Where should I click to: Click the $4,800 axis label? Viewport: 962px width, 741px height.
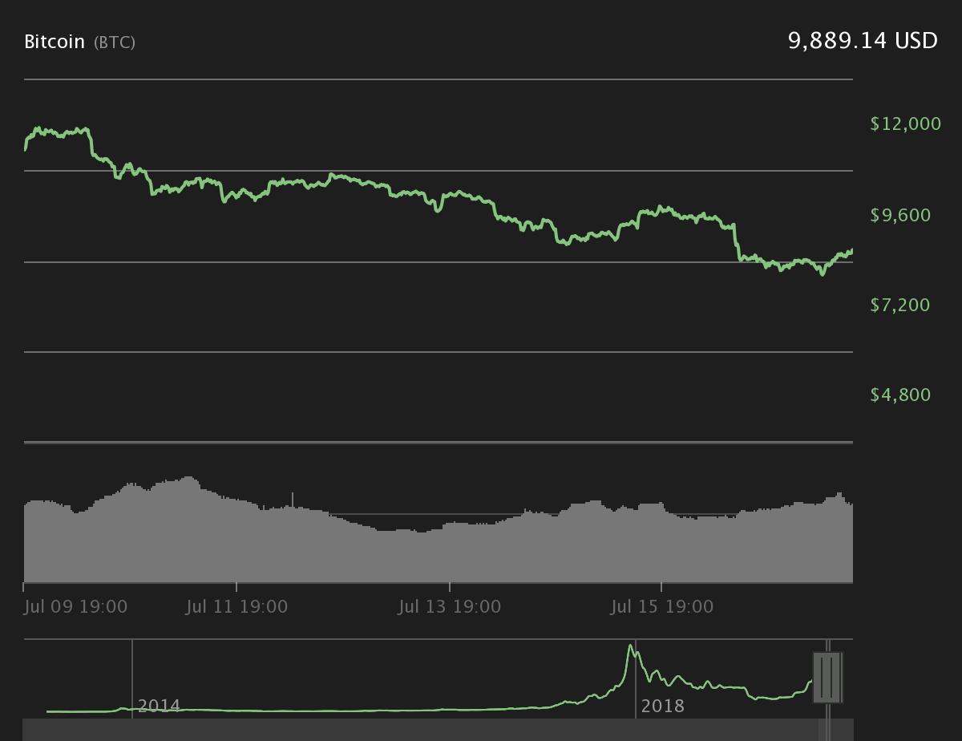tap(900, 395)
